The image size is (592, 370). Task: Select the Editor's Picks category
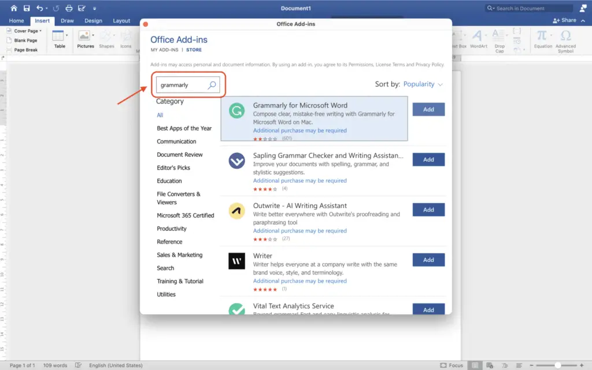click(x=173, y=168)
